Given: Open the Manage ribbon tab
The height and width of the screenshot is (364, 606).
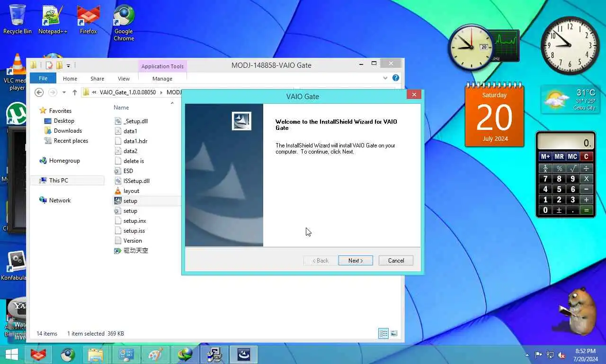Looking at the screenshot, I should coord(162,79).
